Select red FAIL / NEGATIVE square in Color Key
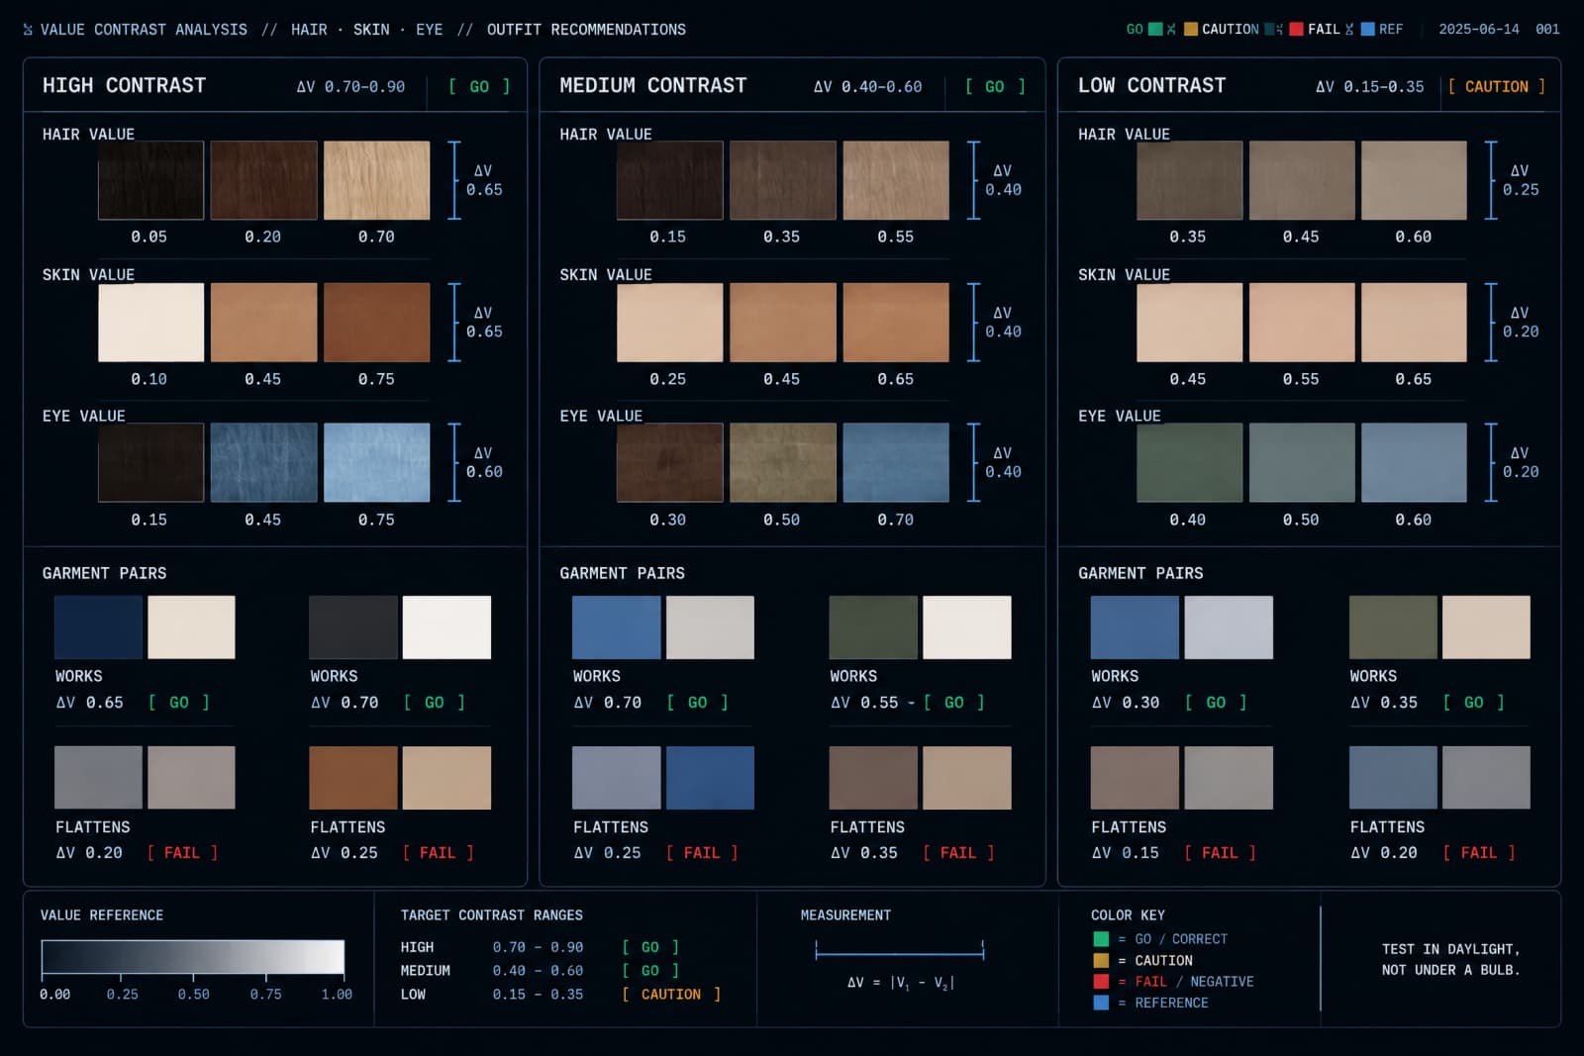 coord(1101,981)
